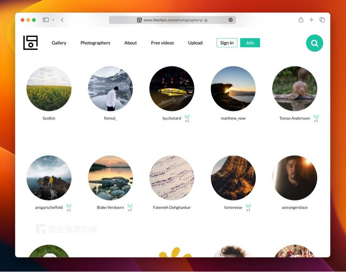Screen dimensions: 346x272
Task: Click the Share icon in Safari toolbar
Action: point(301,20)
